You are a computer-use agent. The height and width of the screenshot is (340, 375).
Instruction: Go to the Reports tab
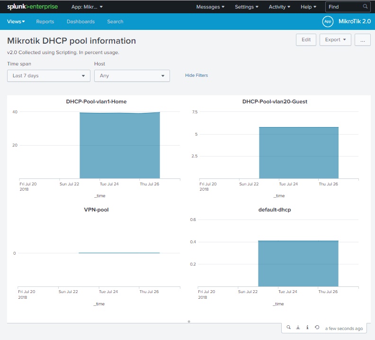[x=45, y=21]
